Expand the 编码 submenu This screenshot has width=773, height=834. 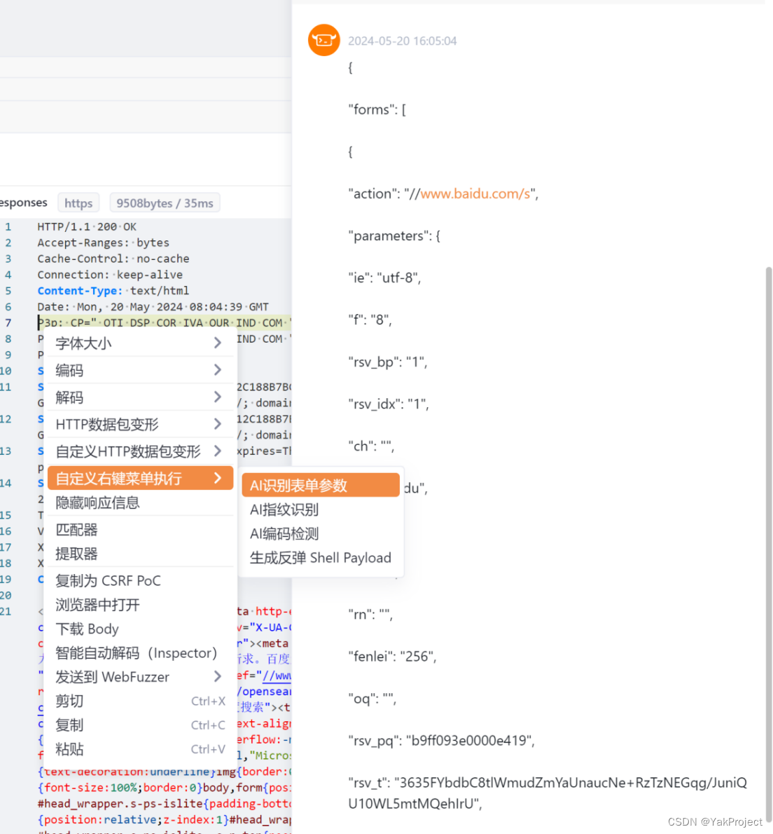(69, 370)
